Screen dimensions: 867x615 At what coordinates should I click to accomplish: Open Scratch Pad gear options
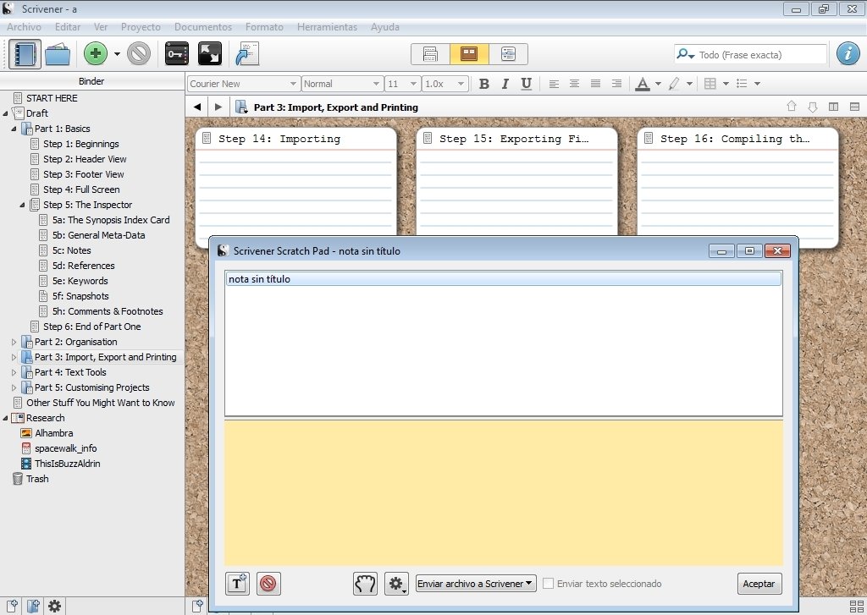pos(396,584)
